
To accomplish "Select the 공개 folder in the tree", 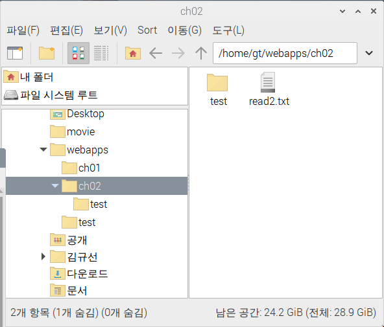I will [x=77, y=240].
